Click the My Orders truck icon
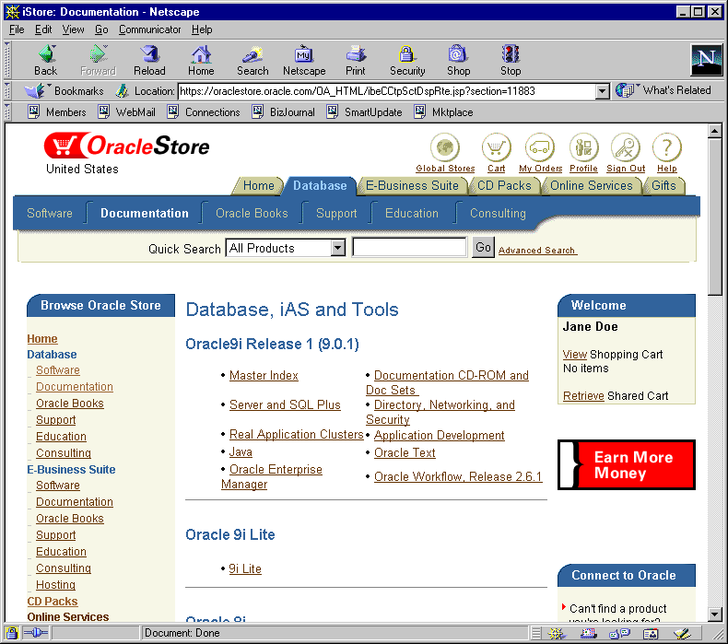 tap(540, 147)
